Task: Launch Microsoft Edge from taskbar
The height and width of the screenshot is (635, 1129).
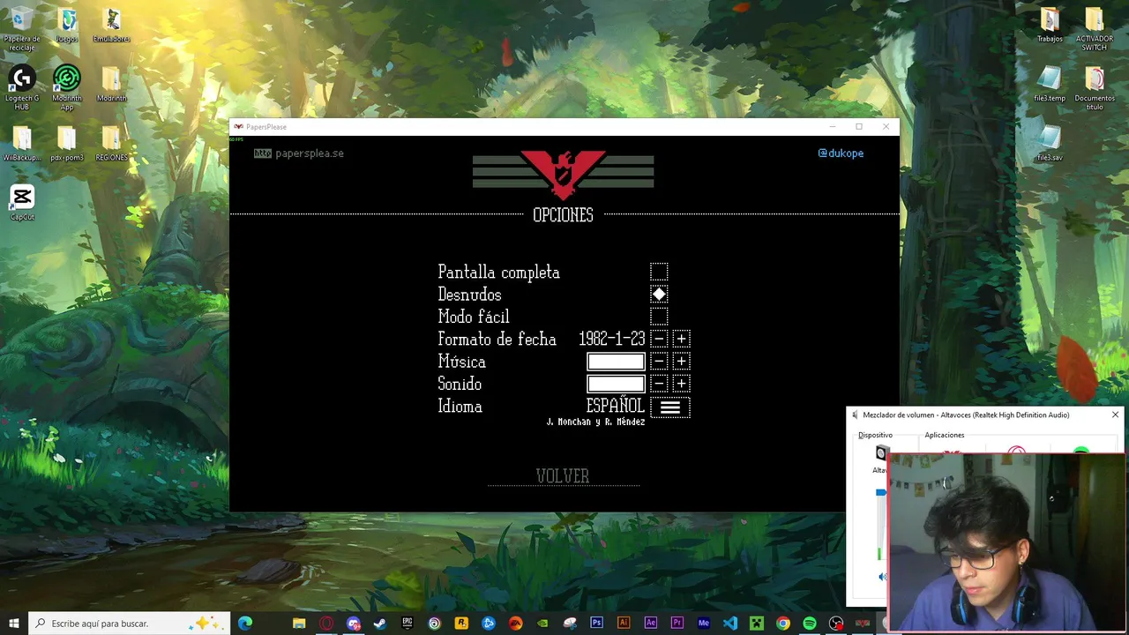Action: (245, 624)
